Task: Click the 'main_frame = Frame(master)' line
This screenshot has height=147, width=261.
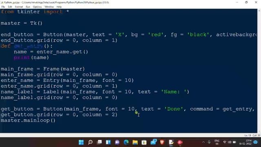Action: pos(43,69)
